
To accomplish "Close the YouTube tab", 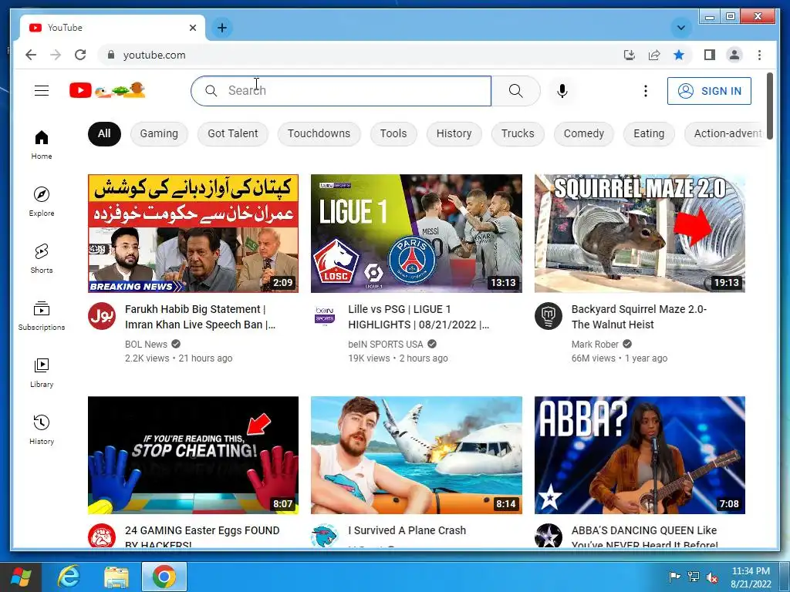I will click(192, 28).
